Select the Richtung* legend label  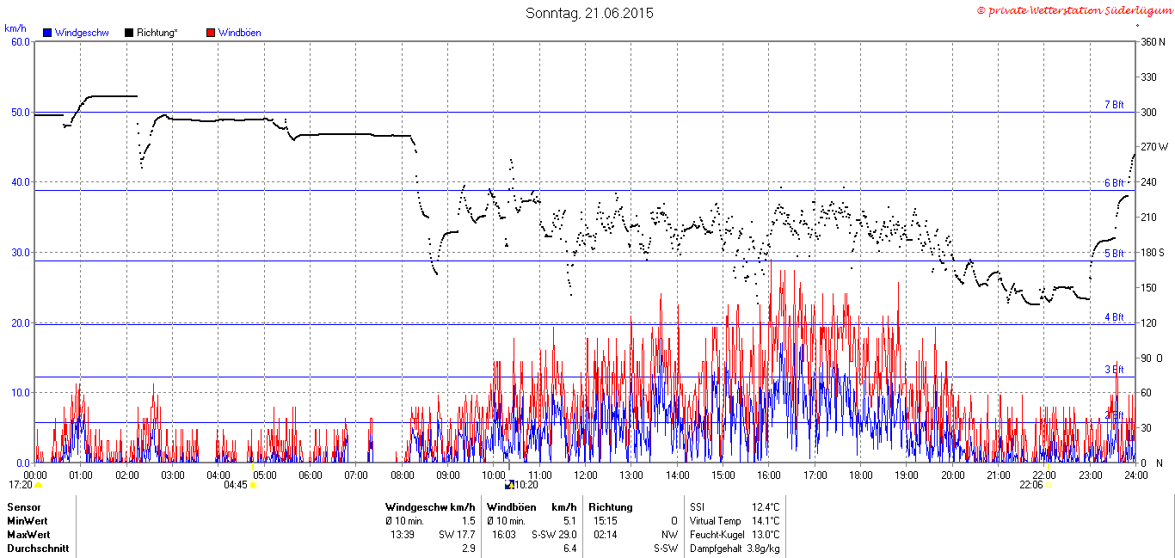coord(157,33)
